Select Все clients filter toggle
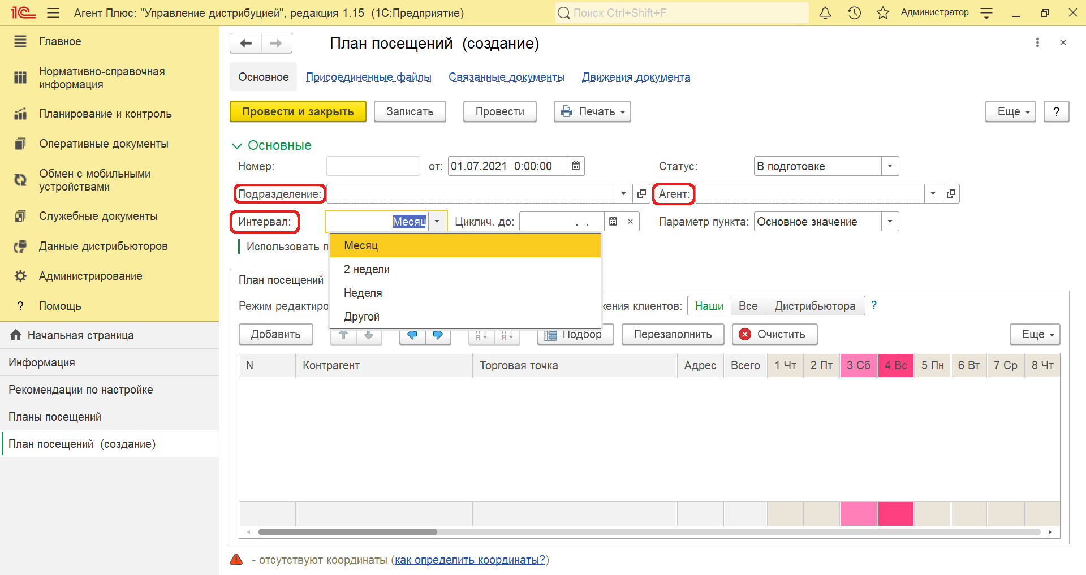1086x575 pixels. point(748,306)
